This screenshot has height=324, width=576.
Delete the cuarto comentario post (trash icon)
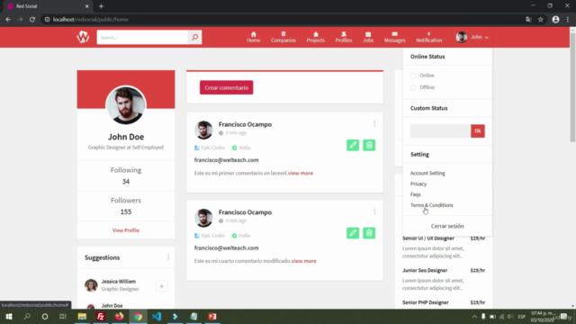click(369, 233)
